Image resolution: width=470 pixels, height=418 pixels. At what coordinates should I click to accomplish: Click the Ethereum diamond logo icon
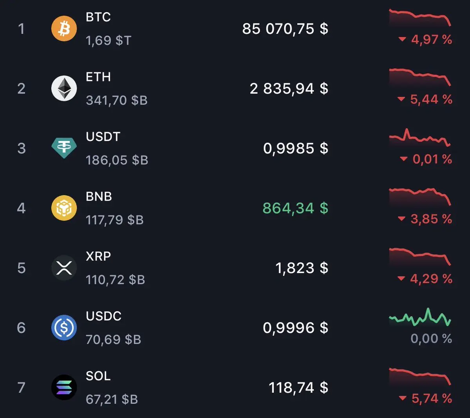(x=64, y=89)
